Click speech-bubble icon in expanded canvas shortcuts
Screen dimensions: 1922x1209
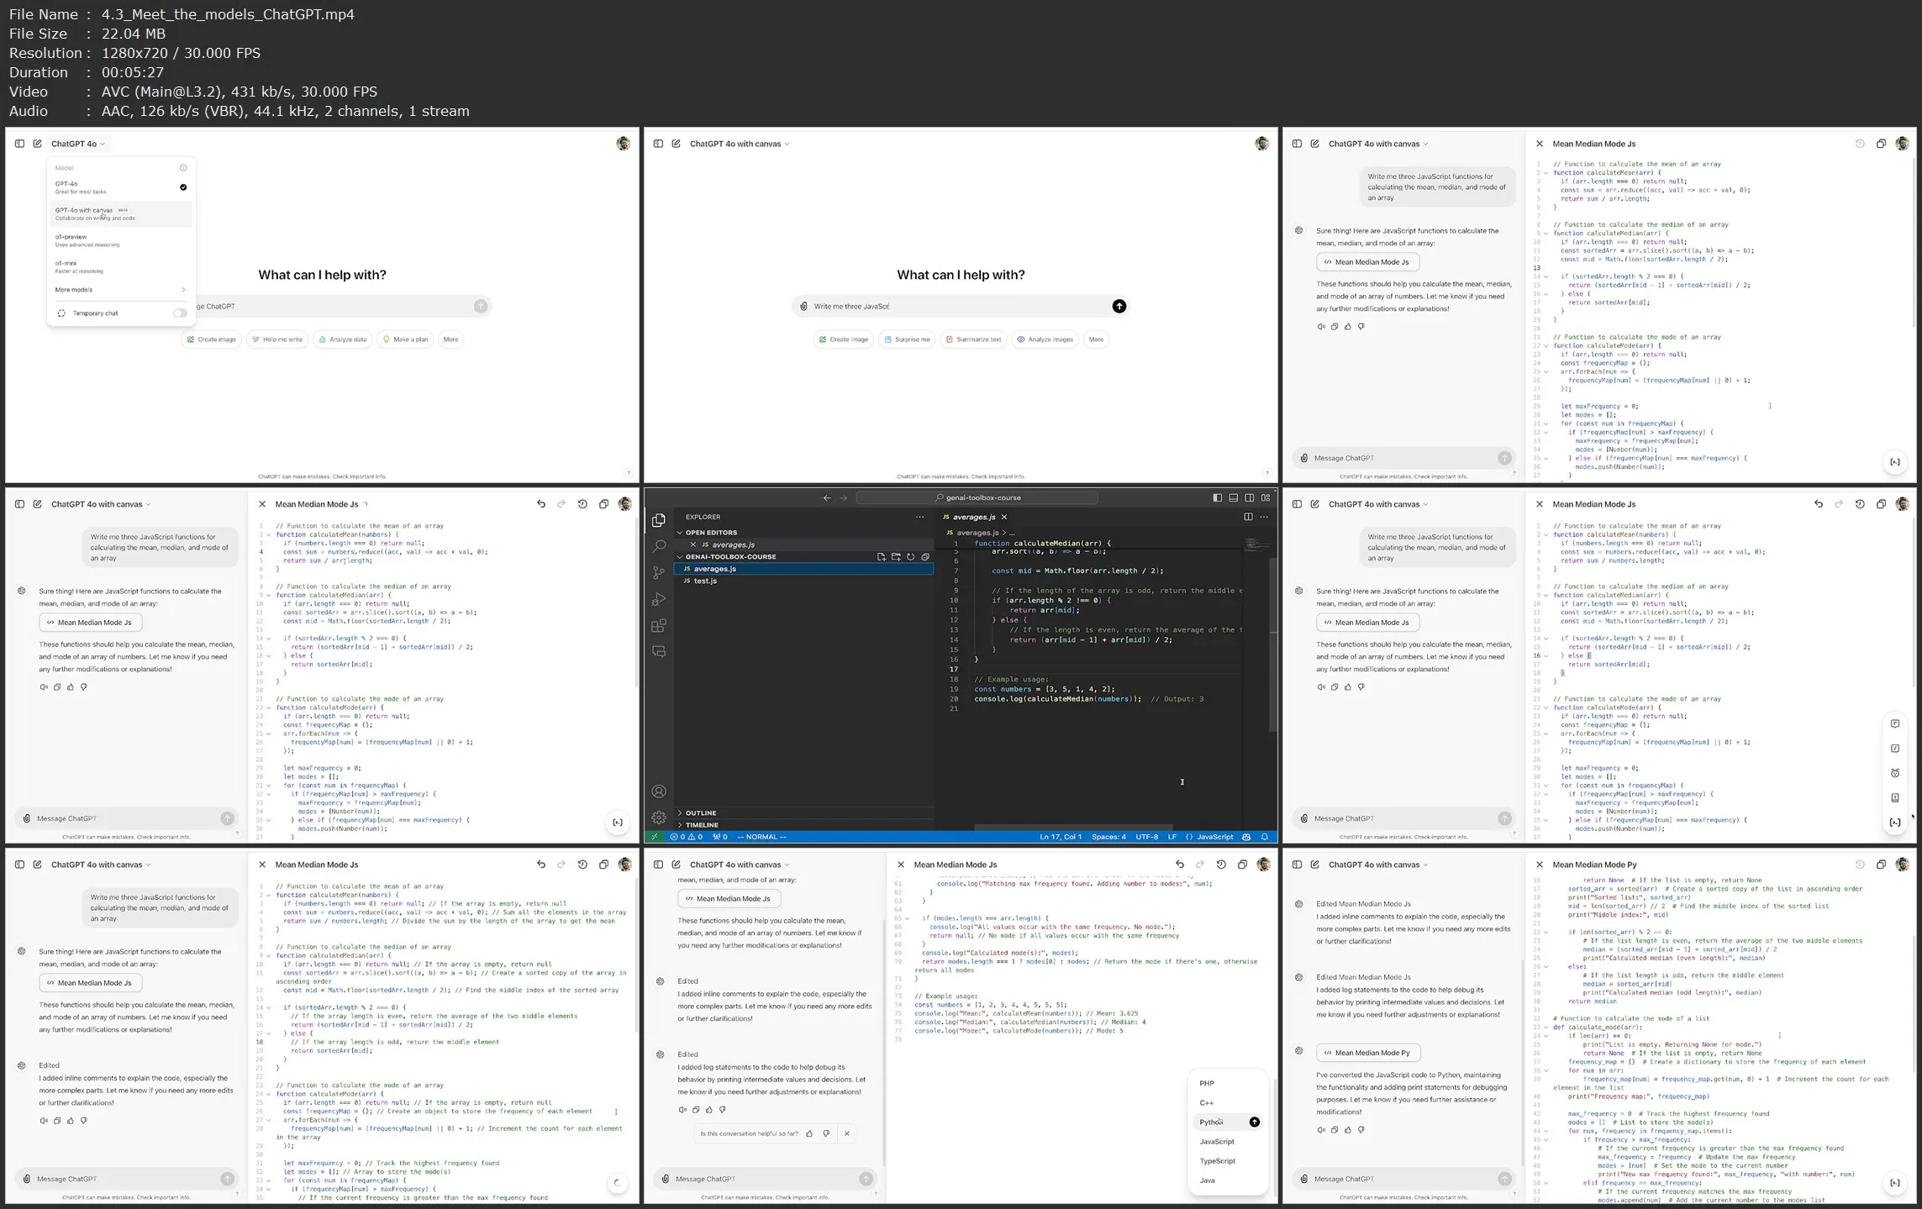tap(1895, 723)
